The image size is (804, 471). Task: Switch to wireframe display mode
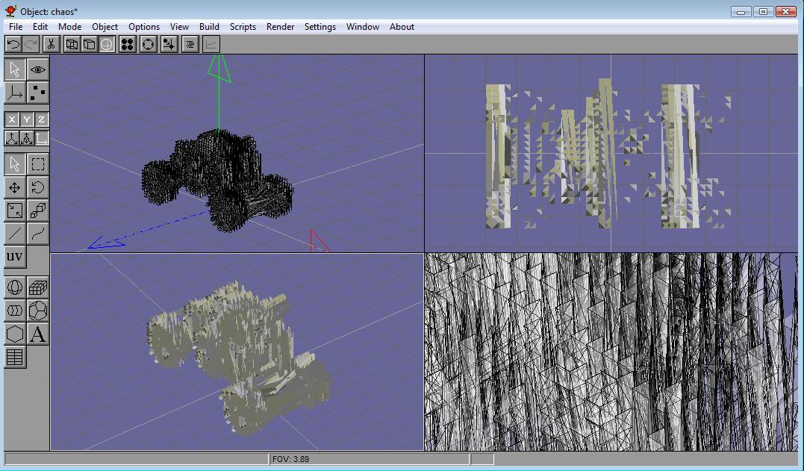click(x=72, y=45)
